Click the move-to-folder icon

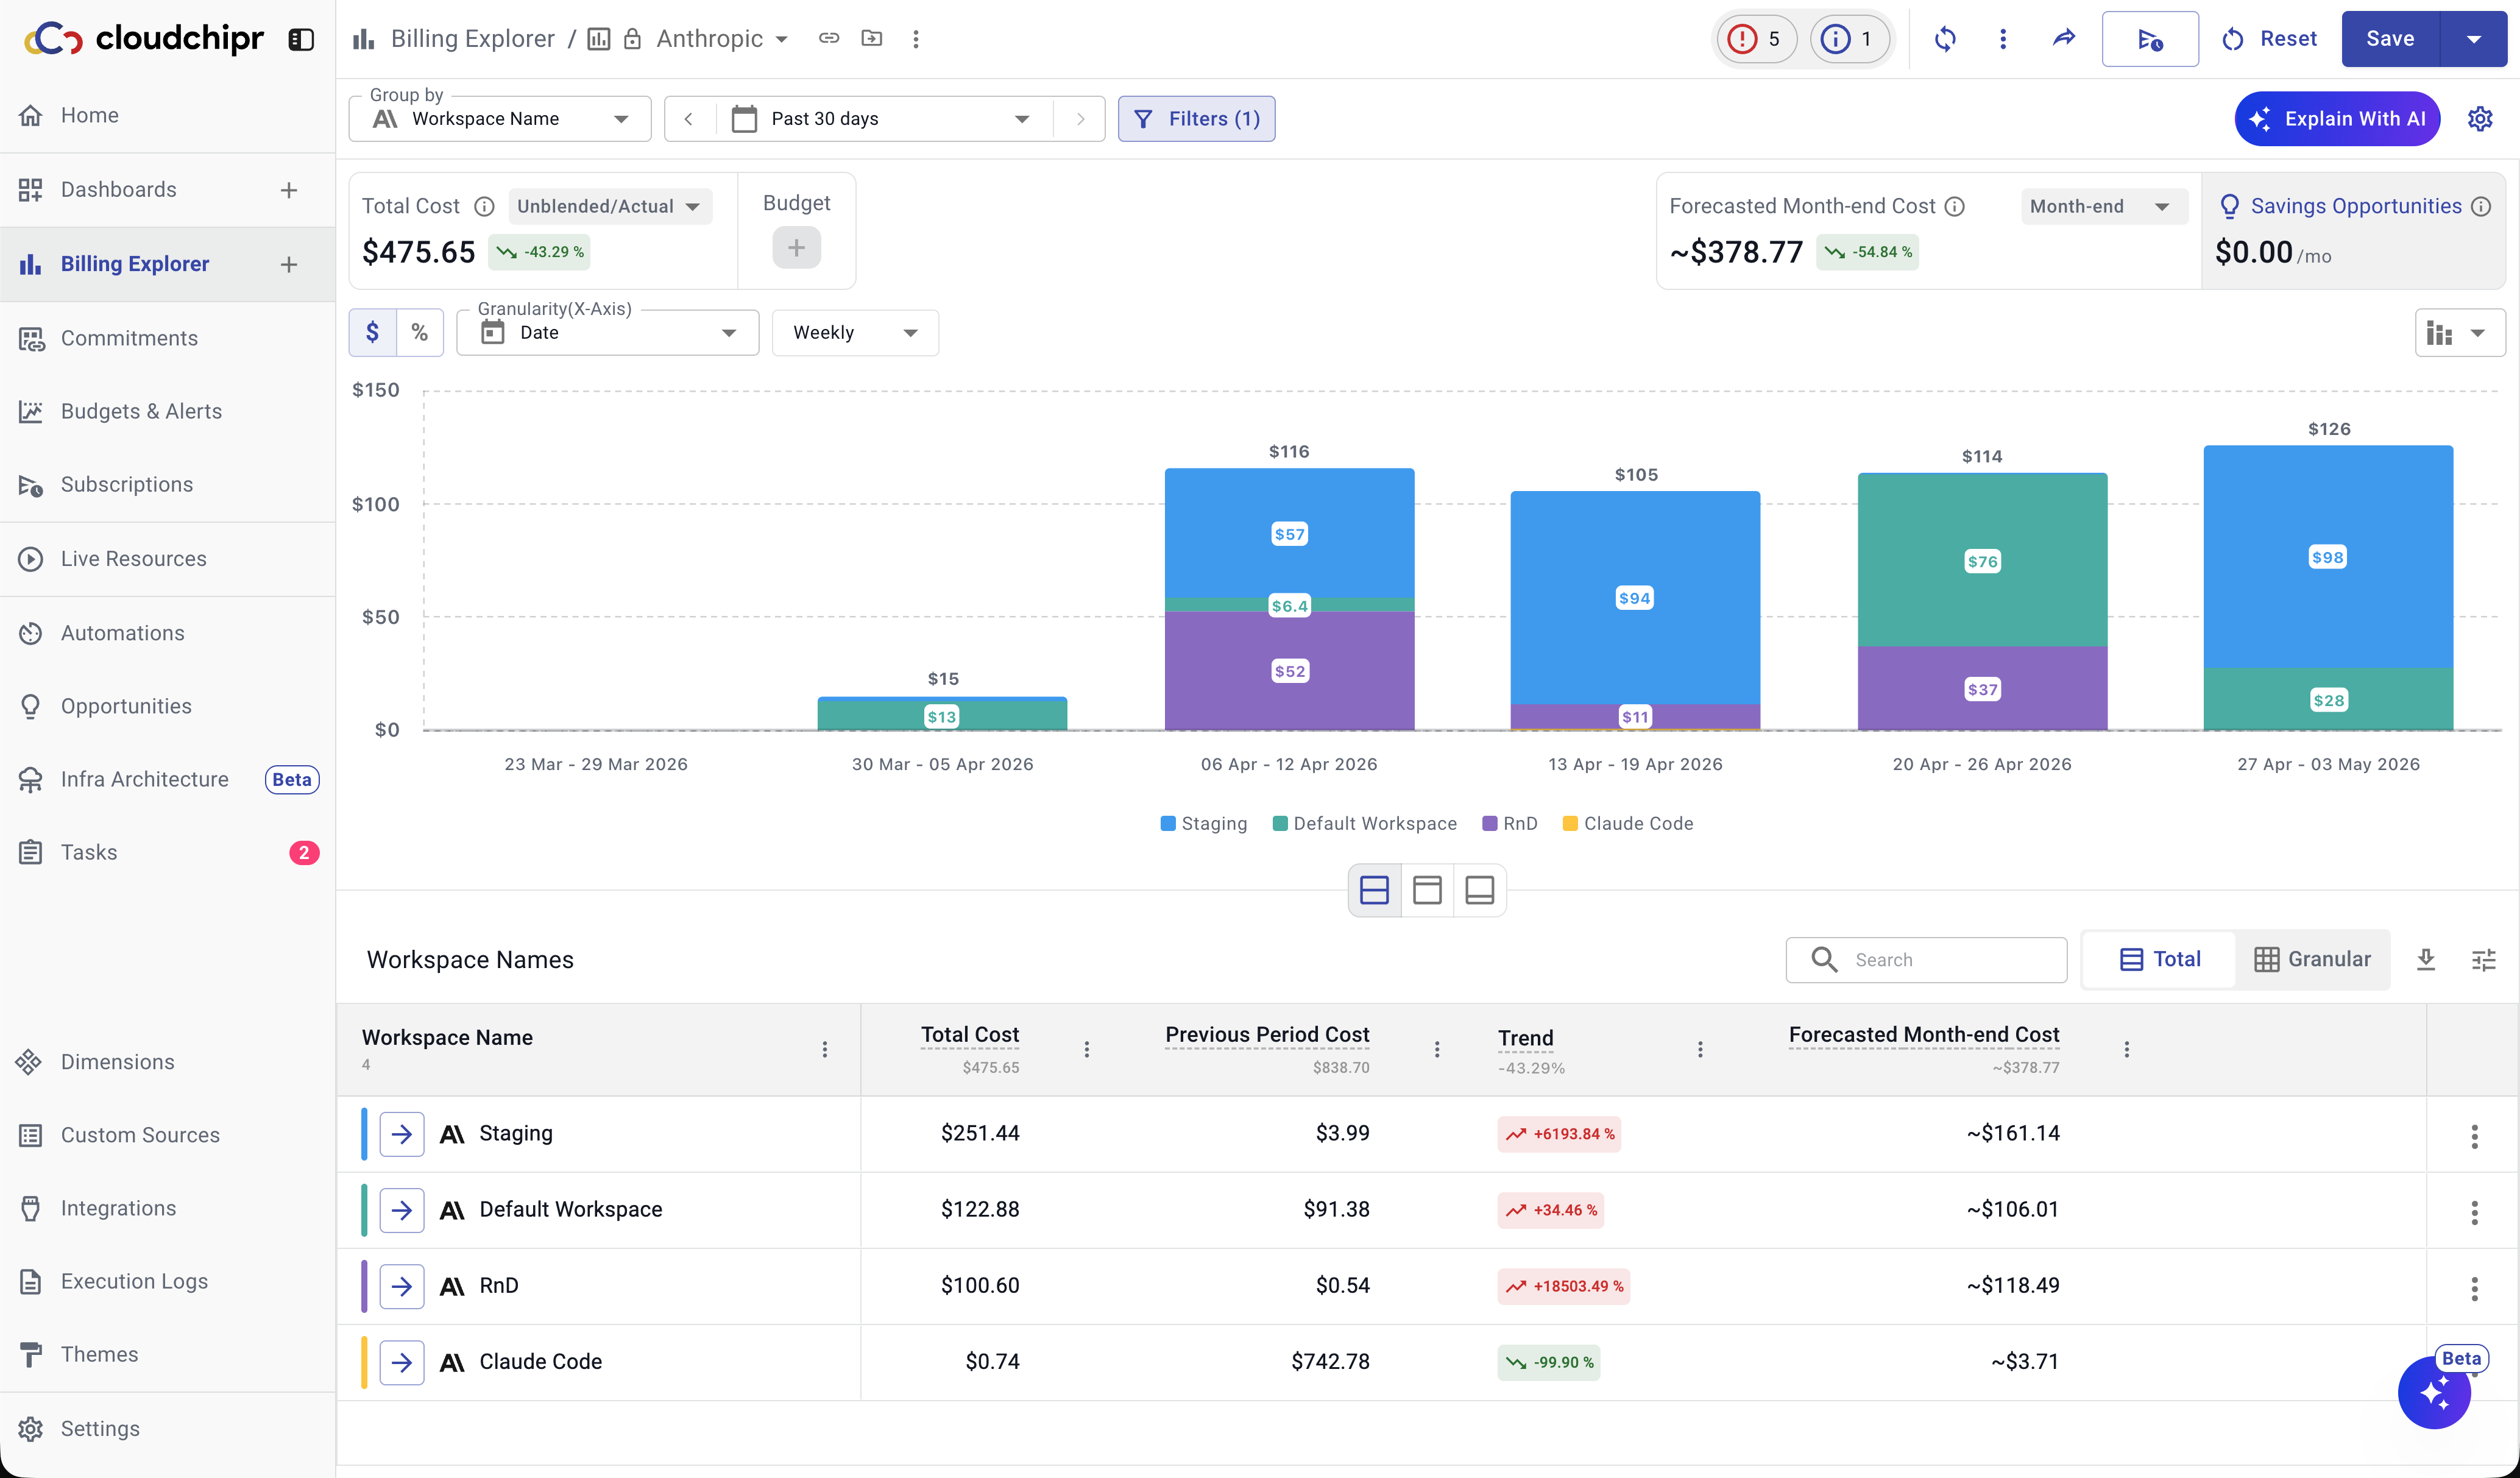872,39
